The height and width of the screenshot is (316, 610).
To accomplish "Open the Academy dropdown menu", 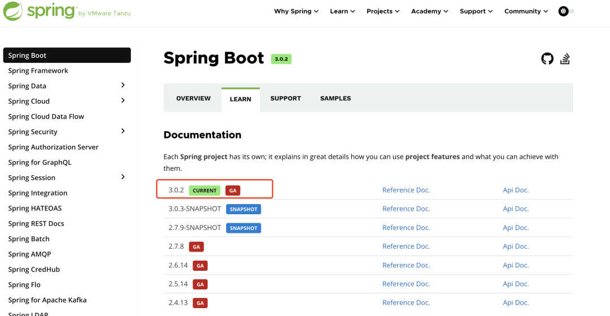I will 429,11.
